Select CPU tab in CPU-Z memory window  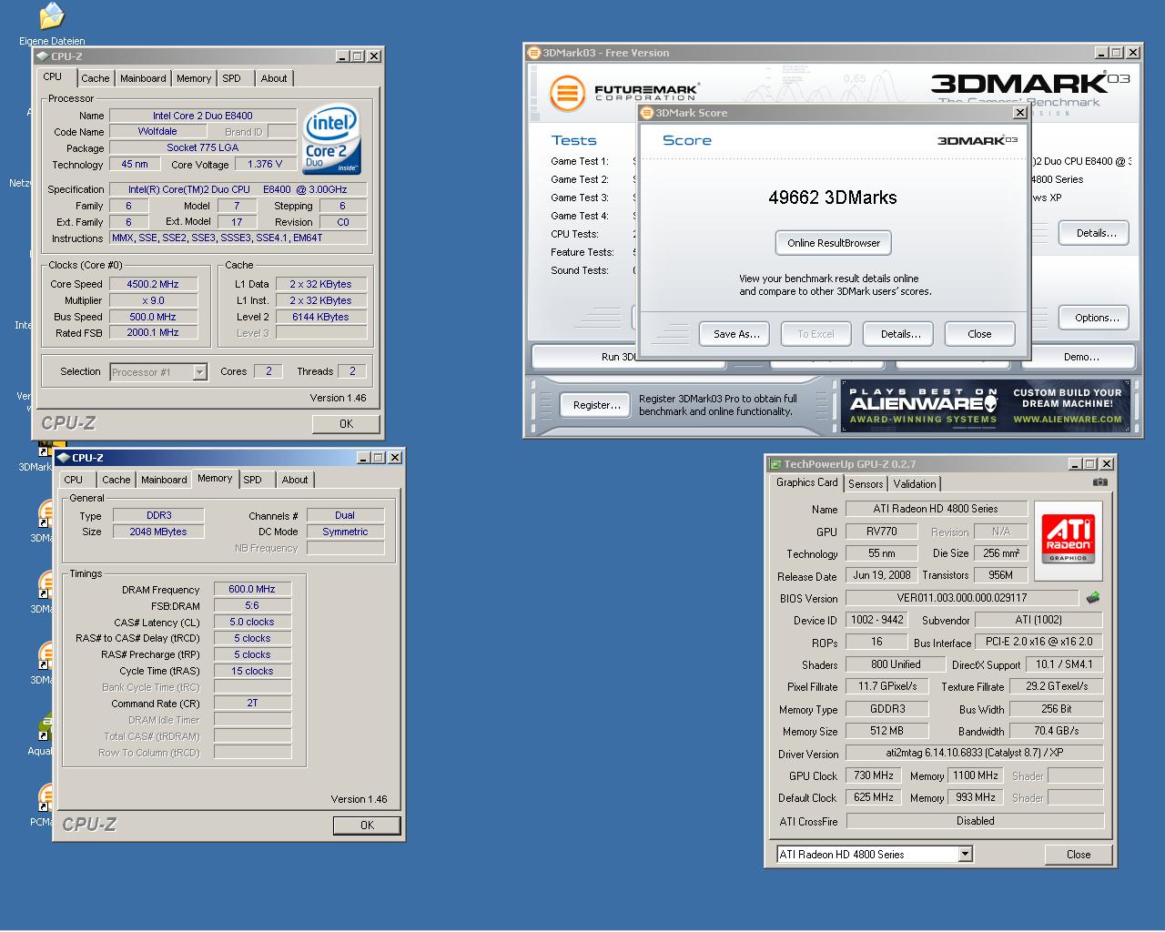(74, 480)
